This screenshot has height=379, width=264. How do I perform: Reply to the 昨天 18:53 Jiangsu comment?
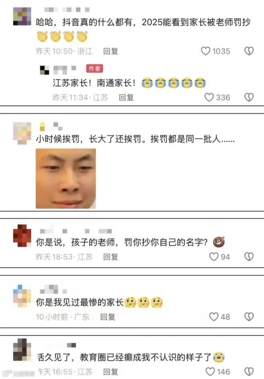click(110, 257)
